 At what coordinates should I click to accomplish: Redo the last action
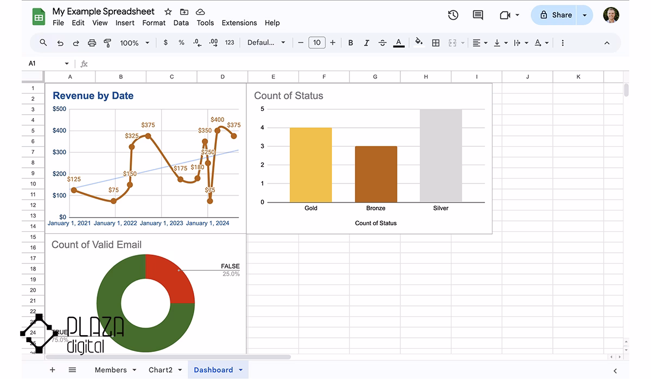click(76, 43)
